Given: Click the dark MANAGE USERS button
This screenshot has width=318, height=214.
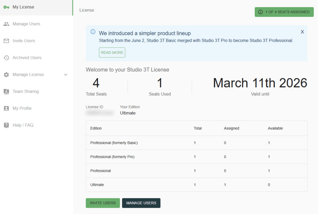Looking at the screenshot, I should [x=141, y=203].
